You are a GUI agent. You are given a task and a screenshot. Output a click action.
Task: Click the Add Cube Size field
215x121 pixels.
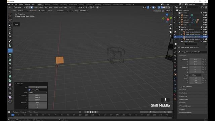(x=38, y=87)
